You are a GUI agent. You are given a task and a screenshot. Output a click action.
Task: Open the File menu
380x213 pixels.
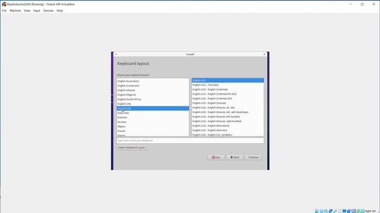(4, 11)
